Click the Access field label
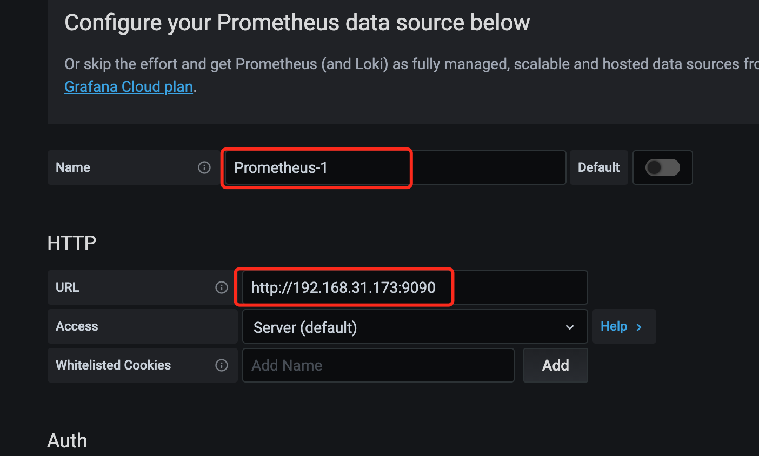Screen dimensions: 759x456 click(77, 326)
